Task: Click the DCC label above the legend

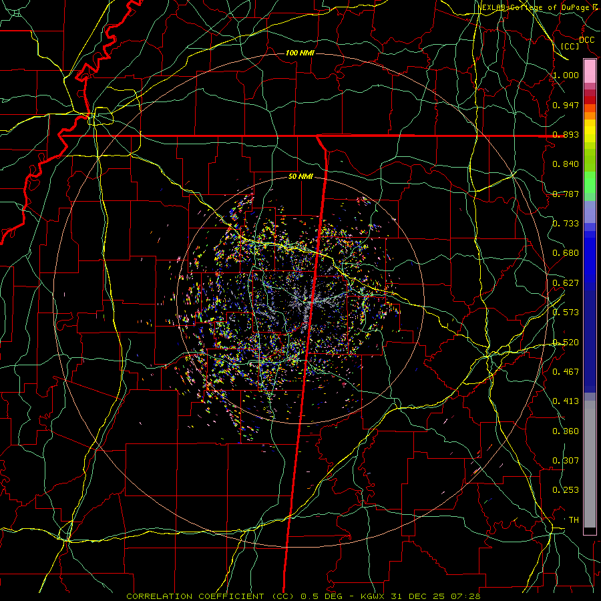Action: coord(587,40)
